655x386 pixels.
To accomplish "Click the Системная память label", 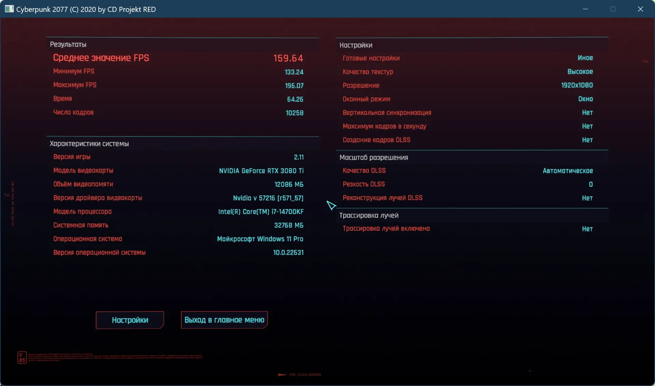I will point(81,225).
